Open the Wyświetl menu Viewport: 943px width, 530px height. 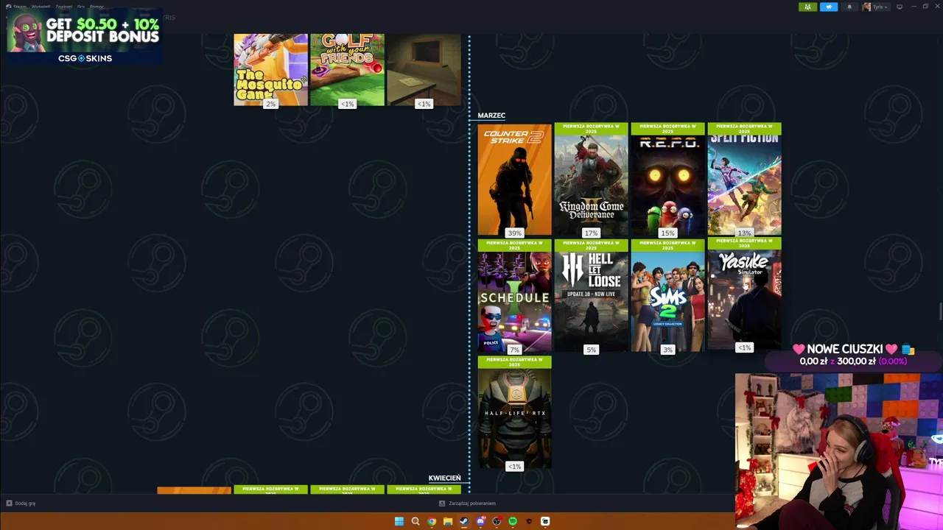click(41, 7)
